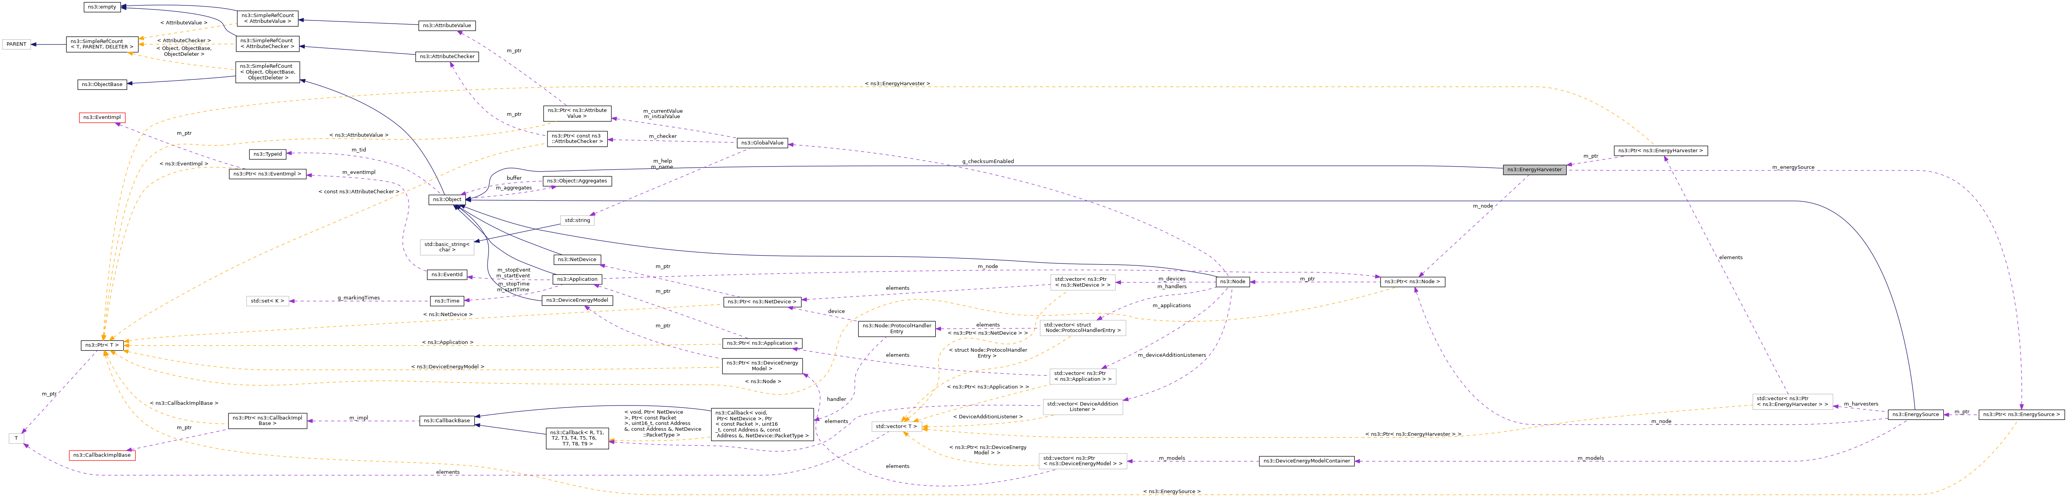
Task: Click the highlighted ns3::EnergyHarvester node
Action: pos(1534,170)
